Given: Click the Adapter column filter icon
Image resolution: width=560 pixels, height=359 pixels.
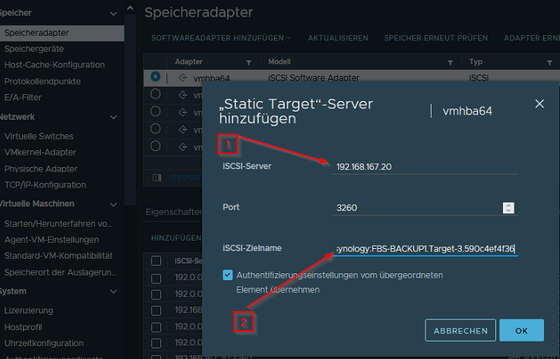Looking at the screenshot, I should [248, 61].
